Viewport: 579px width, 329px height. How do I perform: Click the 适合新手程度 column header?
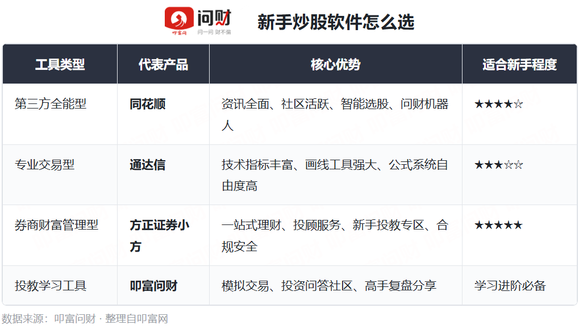point(519,65)
